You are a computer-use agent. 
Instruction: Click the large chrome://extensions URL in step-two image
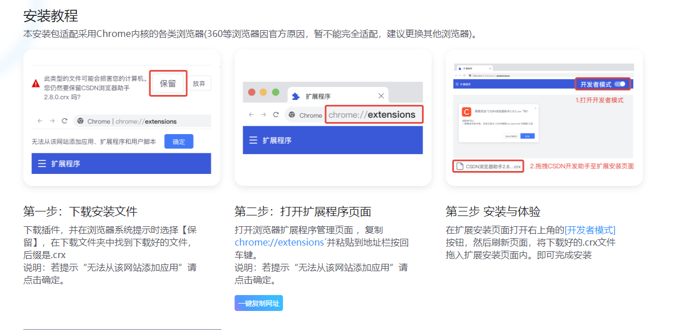[x=372, y=115]
